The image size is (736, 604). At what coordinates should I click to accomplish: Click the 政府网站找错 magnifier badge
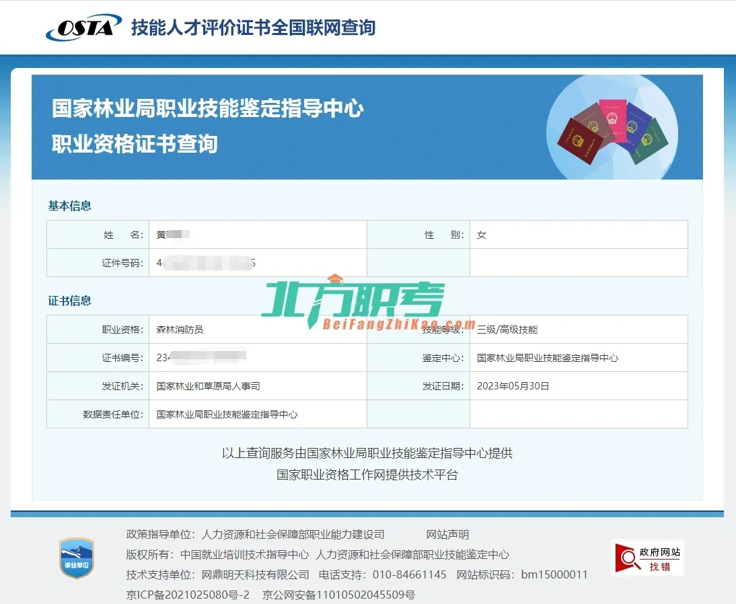click(647, 560)
